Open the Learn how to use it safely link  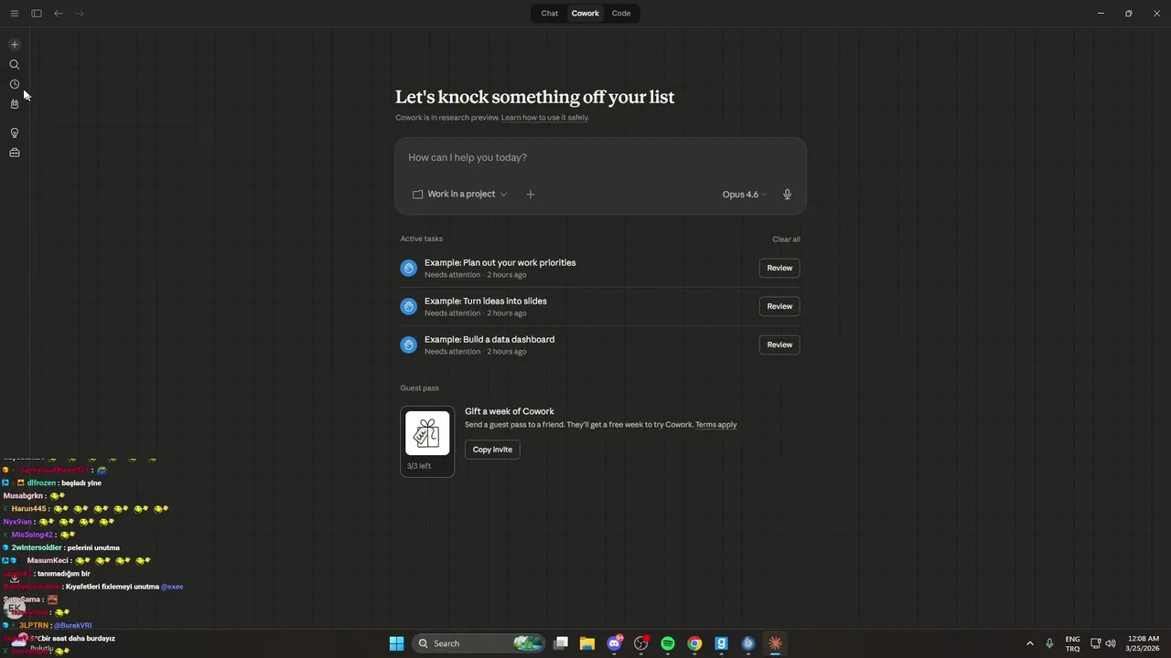pos(544,118)
